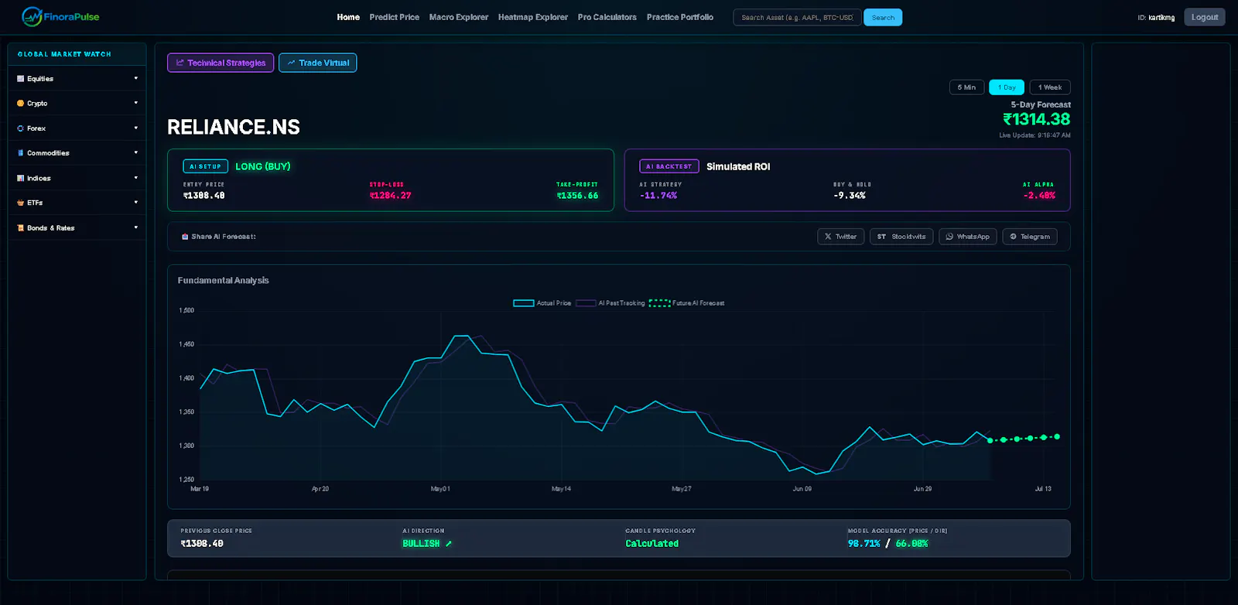Click the take-profit value ₹1356.66
The image size is (1238, 605).
577,196
